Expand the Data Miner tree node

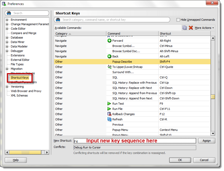[7, 42]
